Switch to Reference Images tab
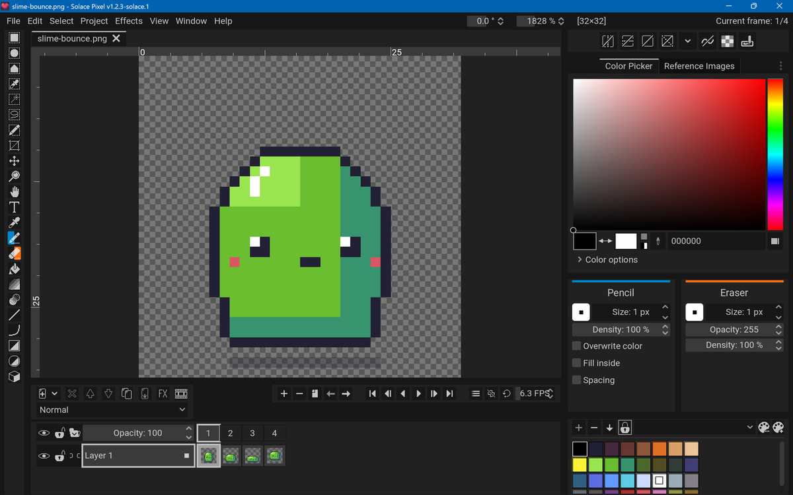Screen dimensions: 793x495 tap(699, 66)
